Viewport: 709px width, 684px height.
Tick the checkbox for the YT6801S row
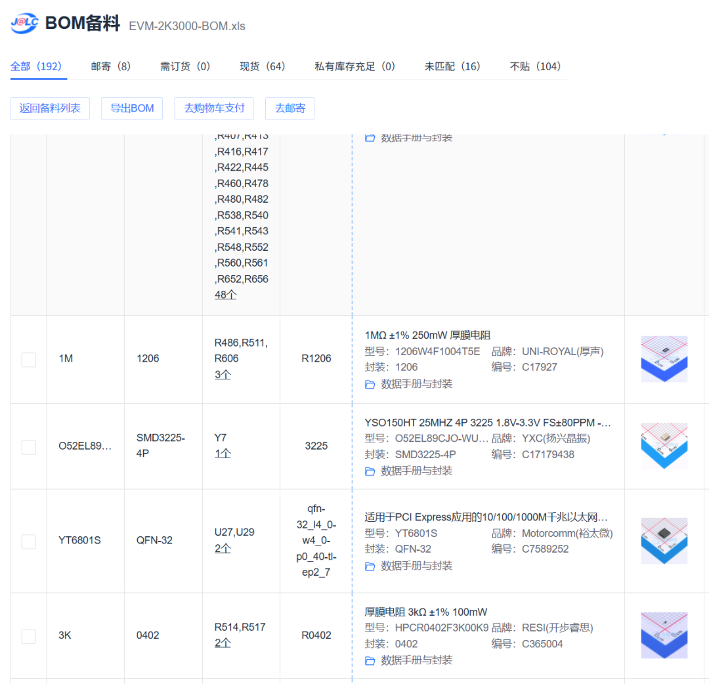[29, 542]
